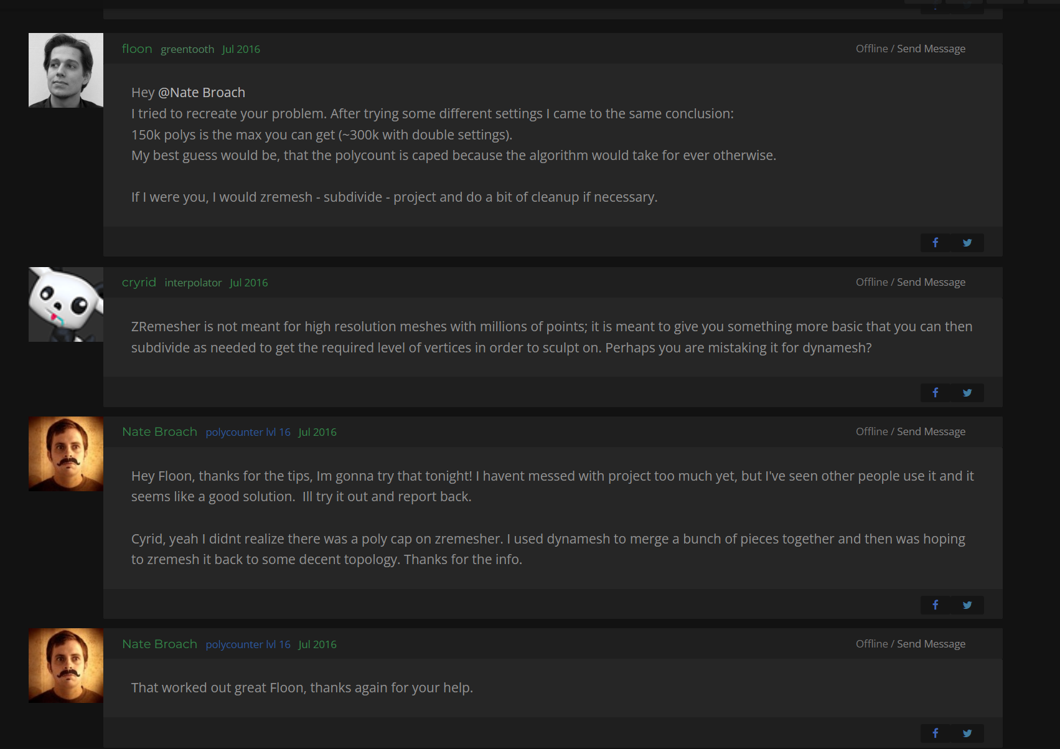This screenshot has width=1060, height=749.
Task: Send Message on Nate Broach's last post
Action: tap(931, 644)
